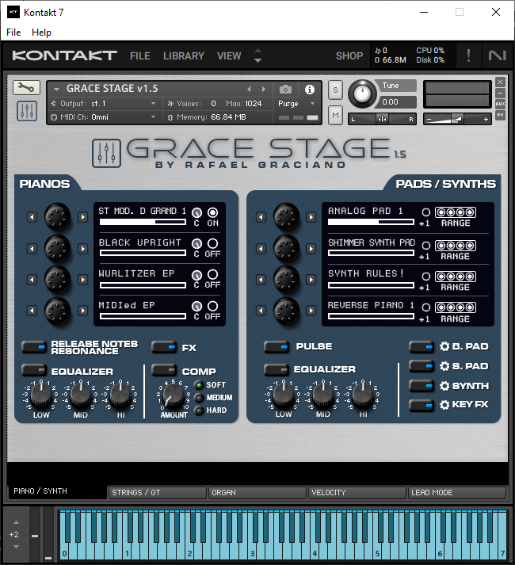Open the Kontakt FILE menu
The image size is (515, 565).
pos(139,55)
